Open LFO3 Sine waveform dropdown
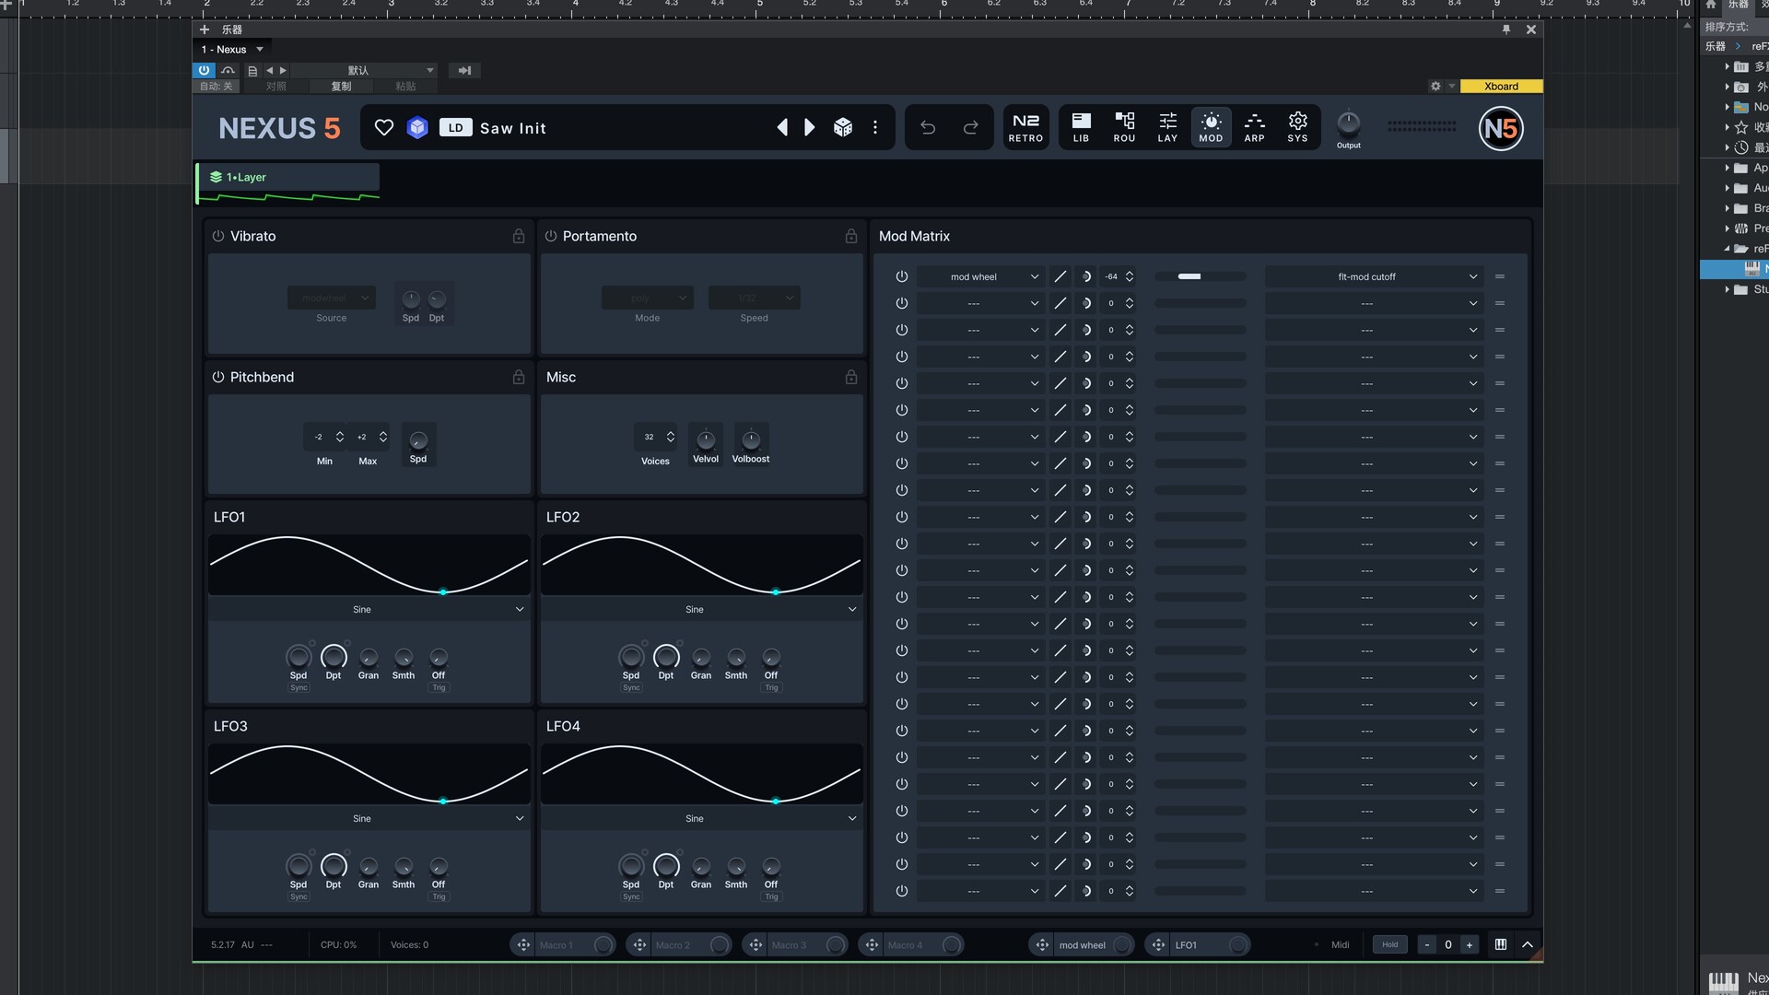Screen dimensions: 1769x995 [x=369, y=818]
